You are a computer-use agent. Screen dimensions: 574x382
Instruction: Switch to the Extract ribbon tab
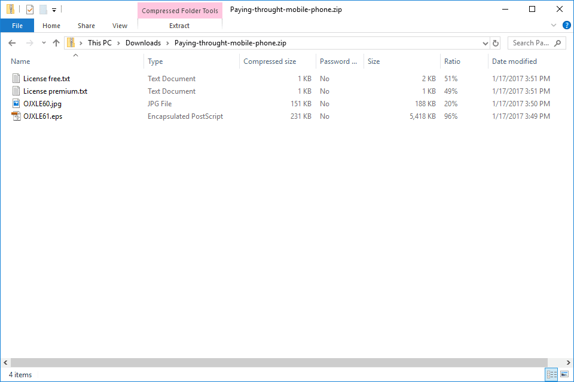pyautogui.click(x=179, y=26)
